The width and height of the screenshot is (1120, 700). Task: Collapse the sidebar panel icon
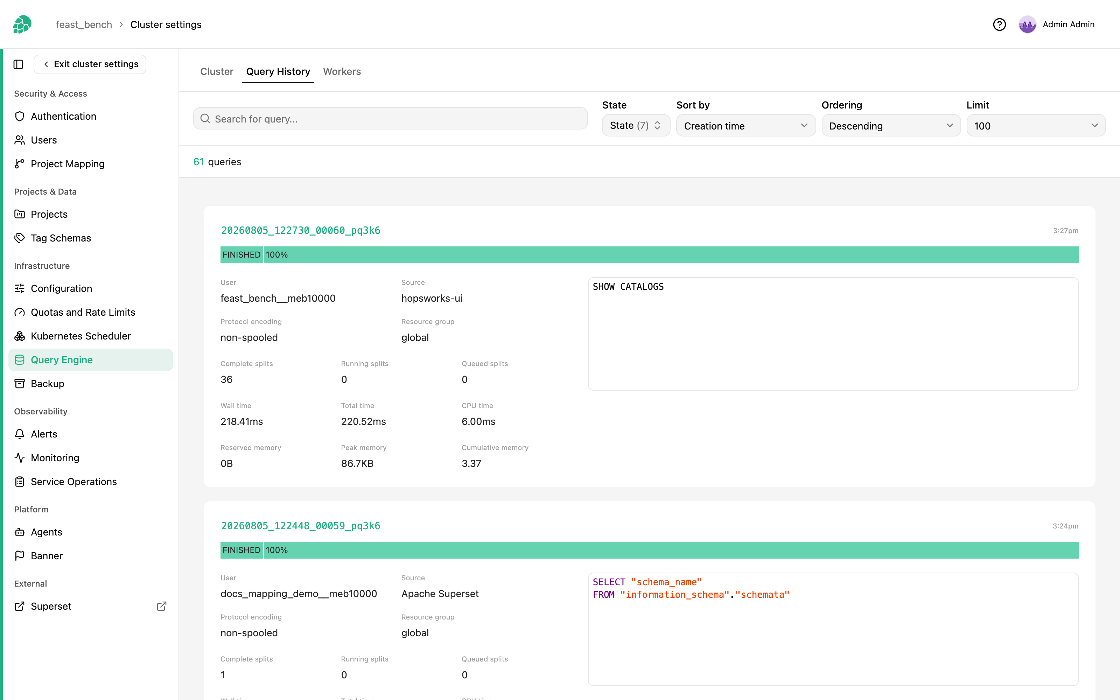(x=19, y=64)
